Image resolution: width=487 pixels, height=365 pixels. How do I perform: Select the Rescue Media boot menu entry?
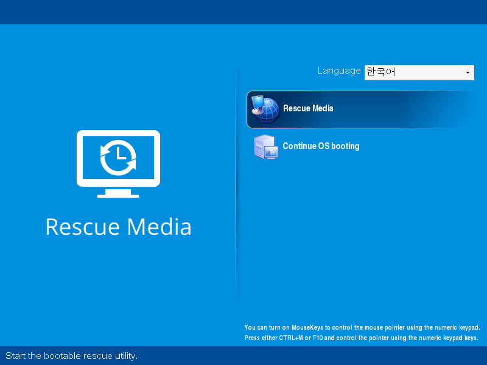coord(362,109)
